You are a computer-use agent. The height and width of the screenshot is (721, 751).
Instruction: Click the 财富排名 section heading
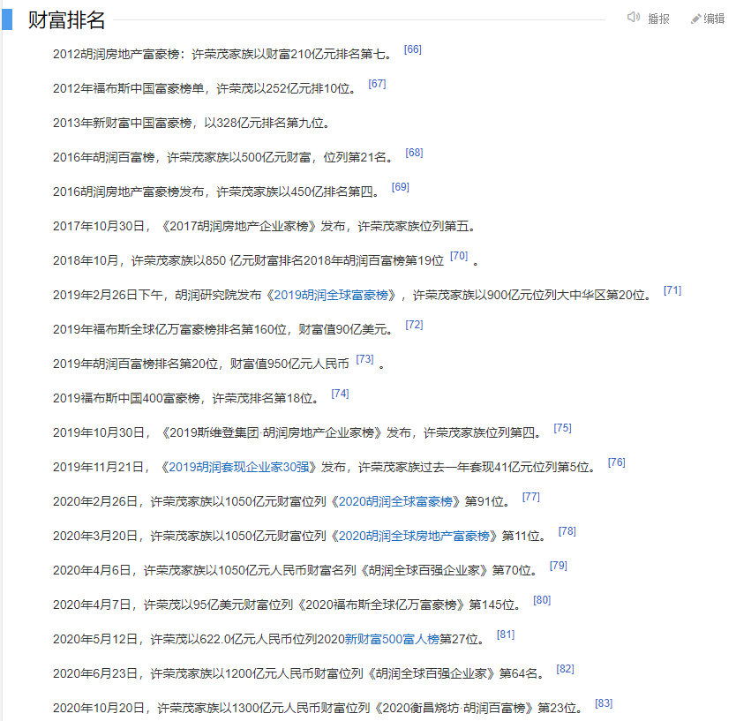click(66, 20)
